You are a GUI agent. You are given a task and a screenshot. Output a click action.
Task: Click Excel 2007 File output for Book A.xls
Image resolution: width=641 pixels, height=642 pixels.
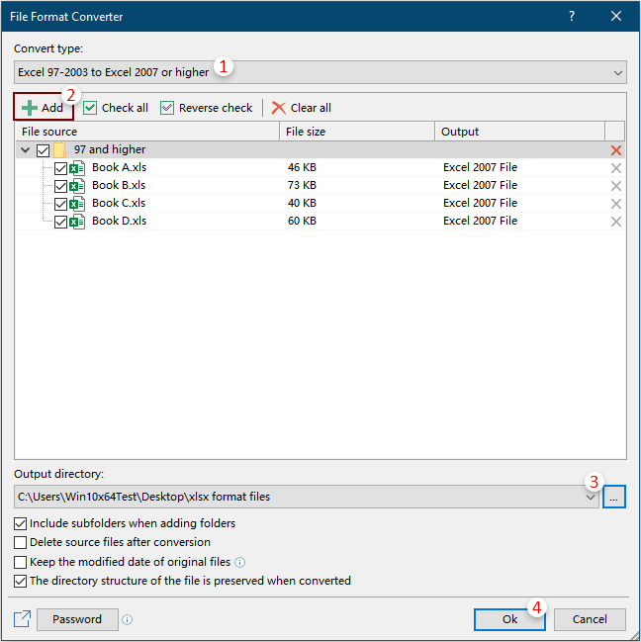480,167
